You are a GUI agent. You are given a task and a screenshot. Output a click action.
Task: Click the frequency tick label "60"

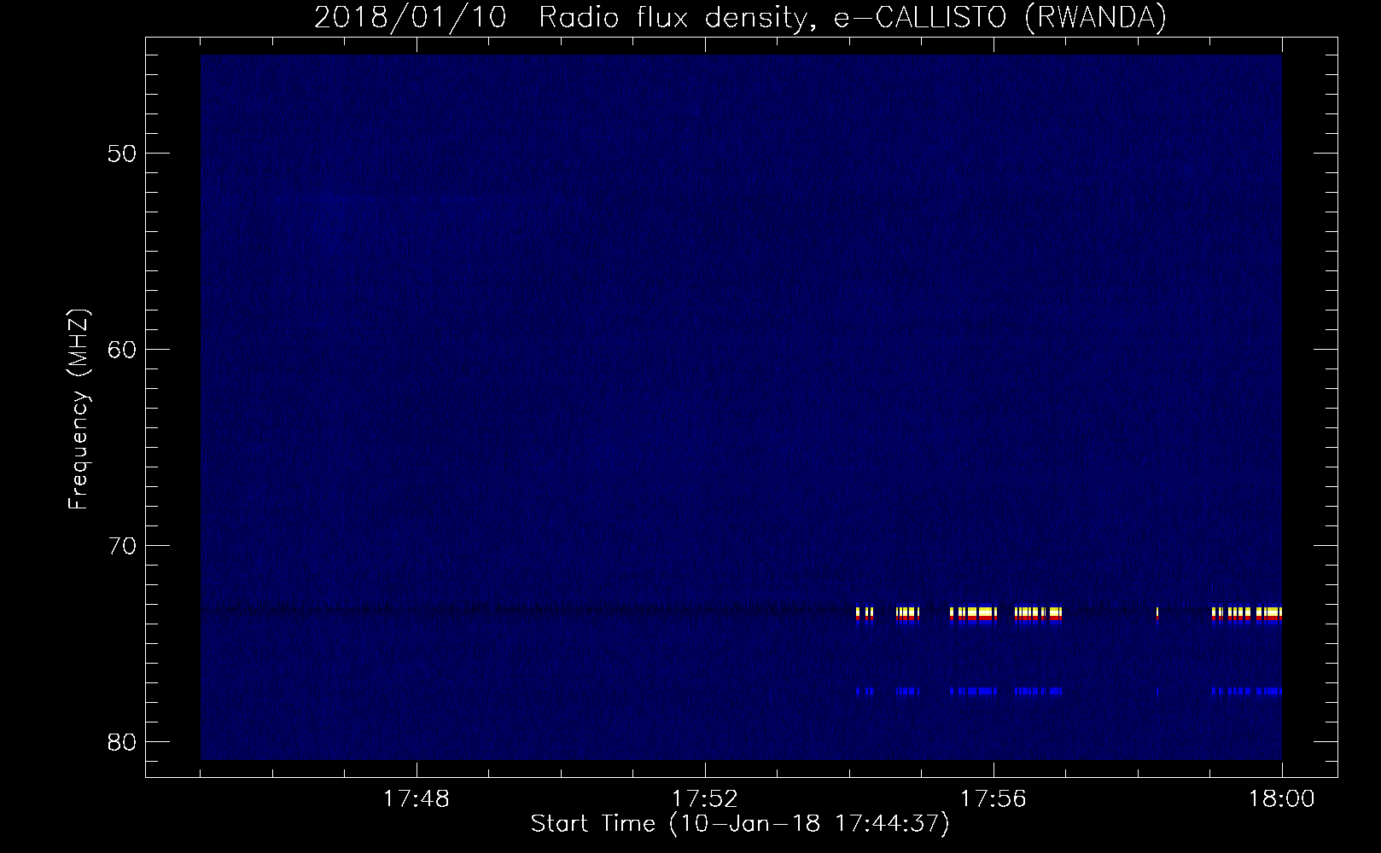click(123, 350)
